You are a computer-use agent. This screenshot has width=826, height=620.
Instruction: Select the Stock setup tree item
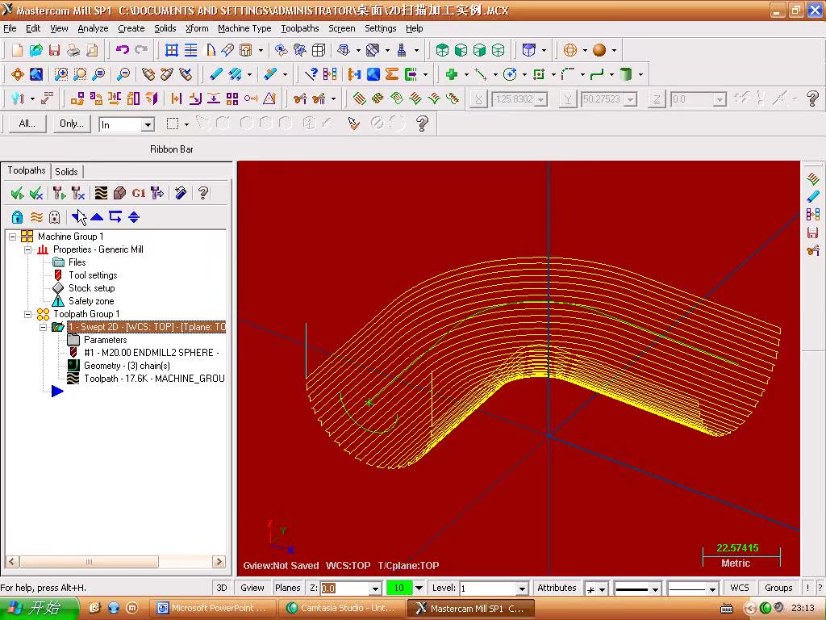pos(92,288)
